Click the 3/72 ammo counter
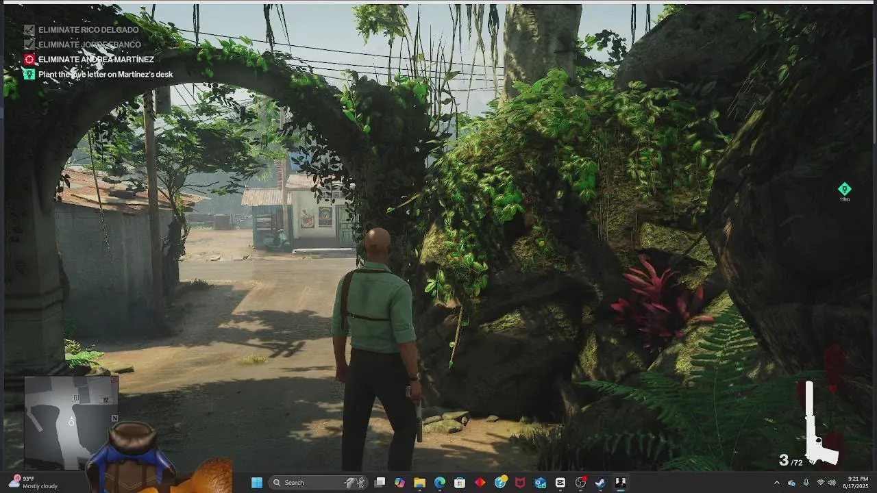Image resolution: width=877 pixels, height=493 pixels. (791, 460)
